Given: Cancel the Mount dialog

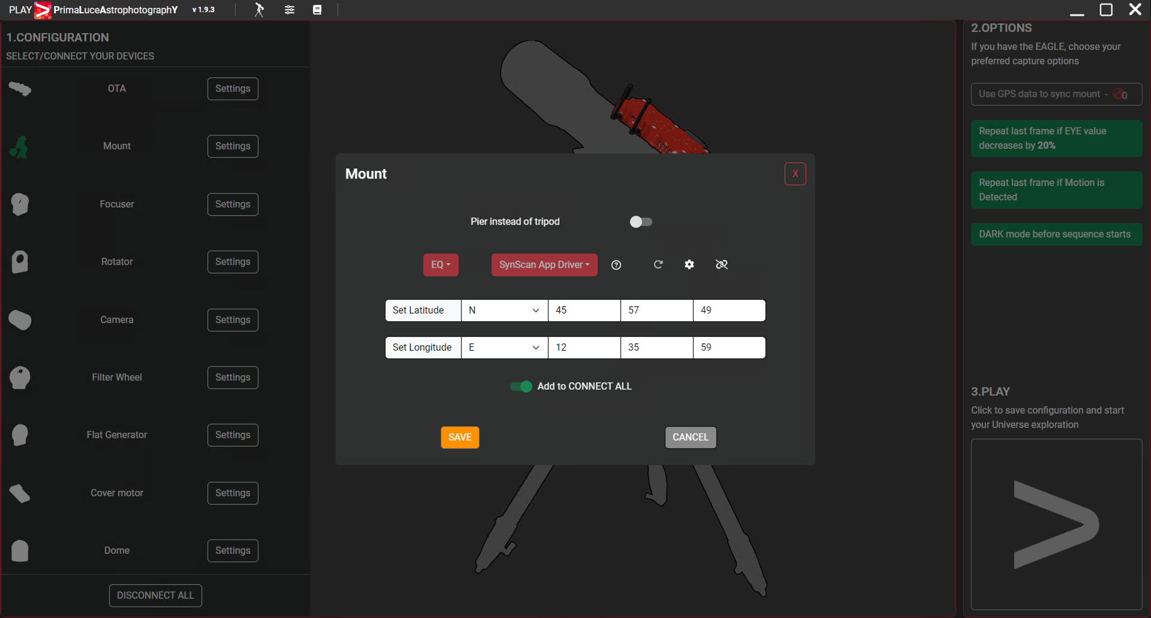Looking at the screenshot, I should [x=691, y=438].
